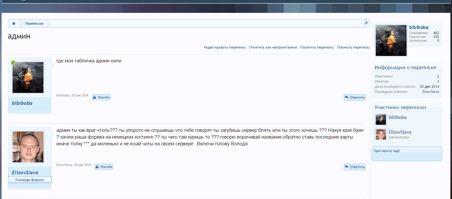Reply to ElisovSlava's message with Ответить

coord(354,167)
